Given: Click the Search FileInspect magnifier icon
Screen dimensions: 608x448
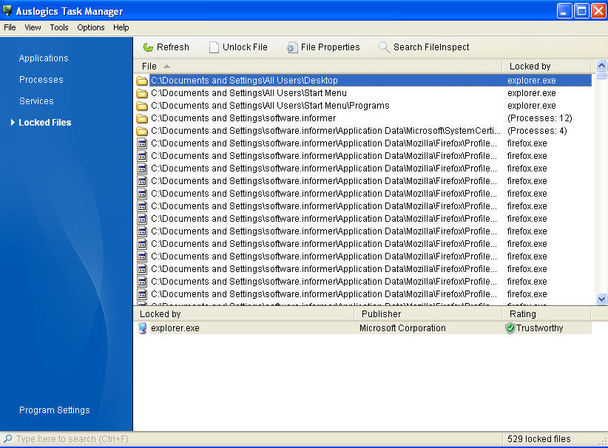Looking at the screenshot, I should tap(384, 47).
